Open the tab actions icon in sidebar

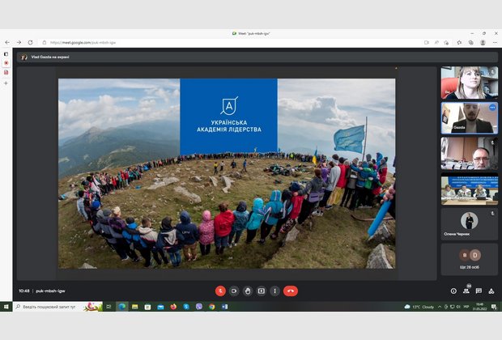pos(6,54)
